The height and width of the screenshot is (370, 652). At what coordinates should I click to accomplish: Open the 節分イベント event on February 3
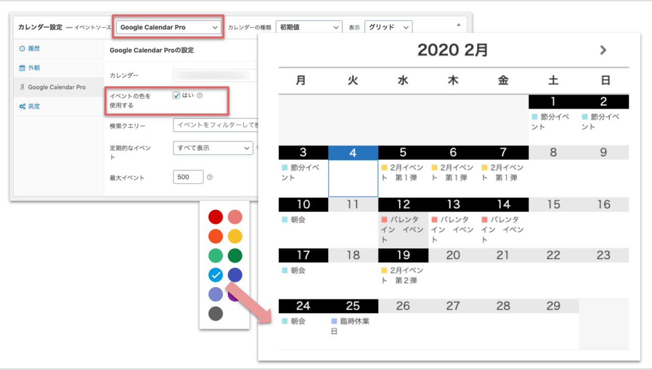tap(301, 173)
